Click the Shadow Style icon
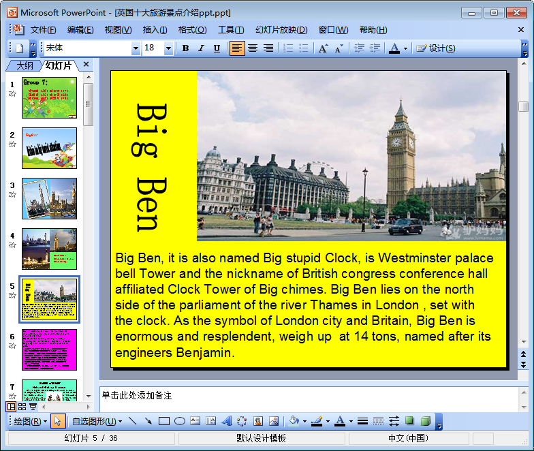 pyautogui.click(x=410, y=421)
